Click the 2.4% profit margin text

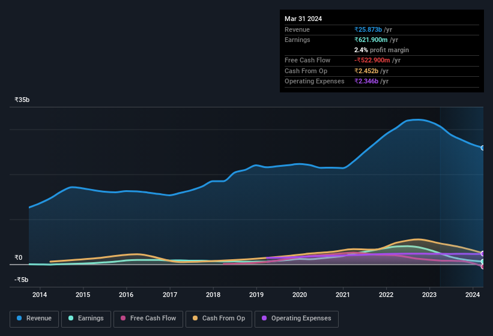(382, 50)
